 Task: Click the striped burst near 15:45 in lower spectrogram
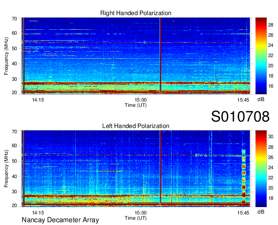tap(244, 177)
